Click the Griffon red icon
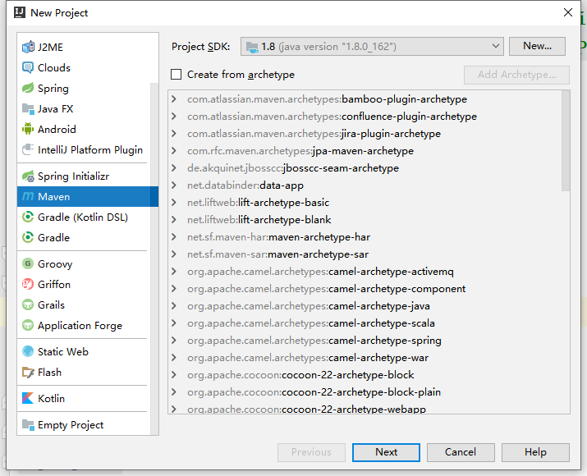Screen dimensions: 587x476 pos(28,285)
